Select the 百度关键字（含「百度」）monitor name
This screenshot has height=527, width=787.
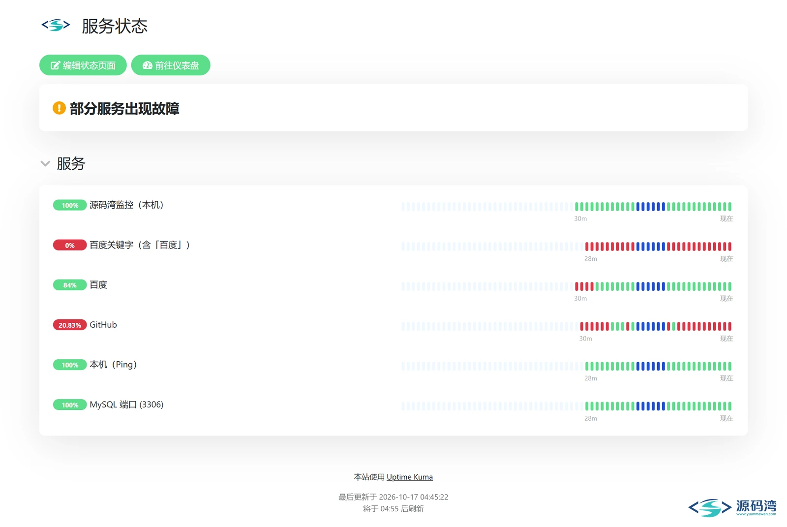pyautogui.click(x=140, y=245)
